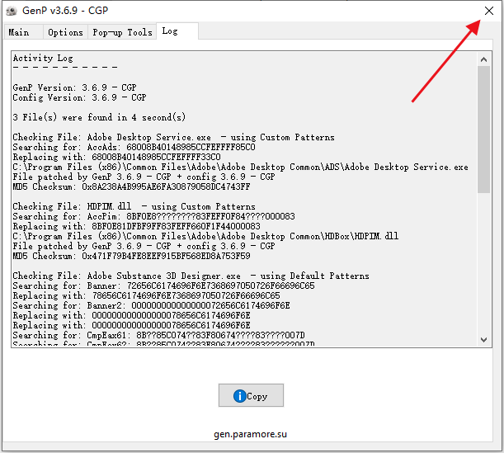Click the gen.paramore.su text at the bottom

pos(251,433)
